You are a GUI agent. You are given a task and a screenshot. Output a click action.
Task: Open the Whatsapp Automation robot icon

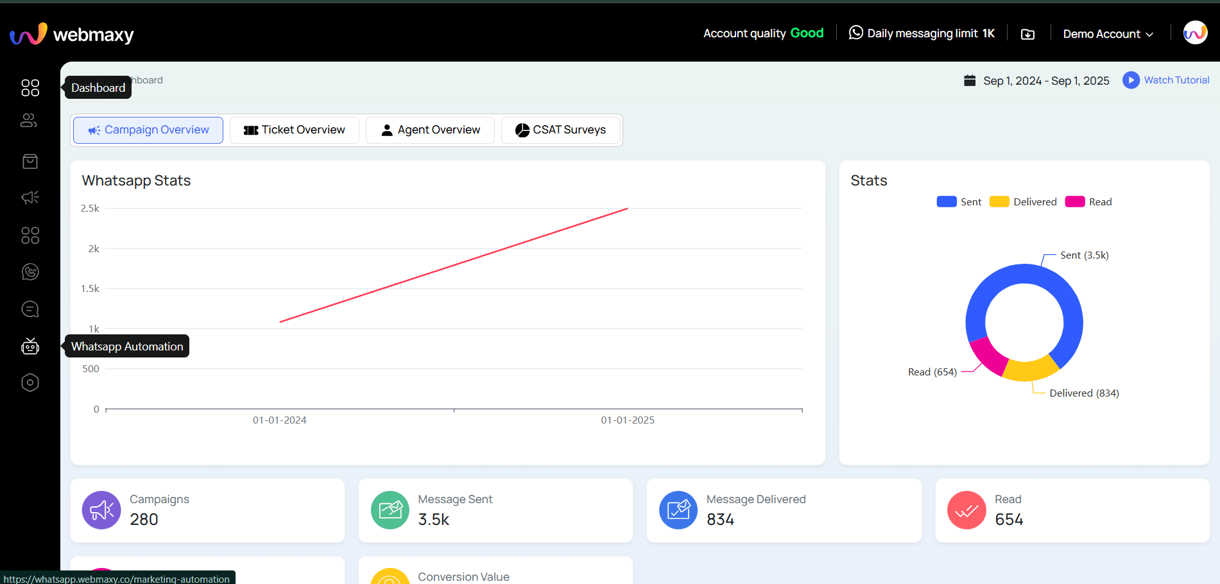tap(30, 346)
